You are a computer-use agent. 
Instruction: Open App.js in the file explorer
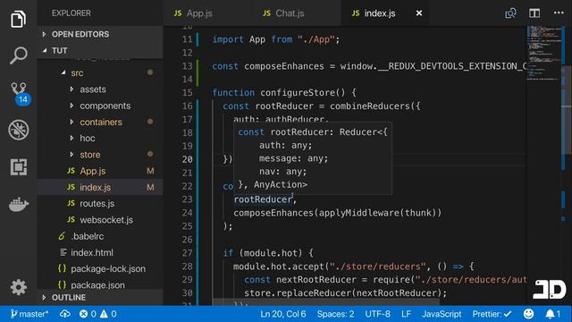(x=100, y=171)
